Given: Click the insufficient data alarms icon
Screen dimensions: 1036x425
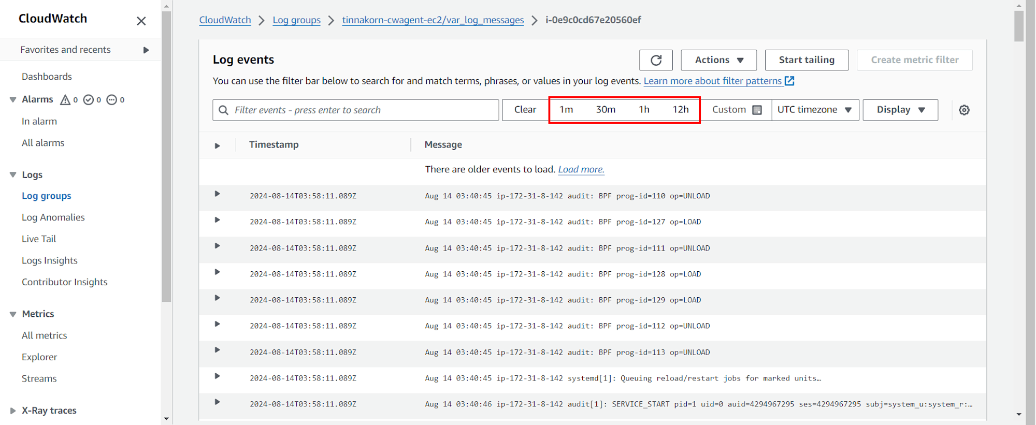Looking at the screenshot, I should [111, 100].
